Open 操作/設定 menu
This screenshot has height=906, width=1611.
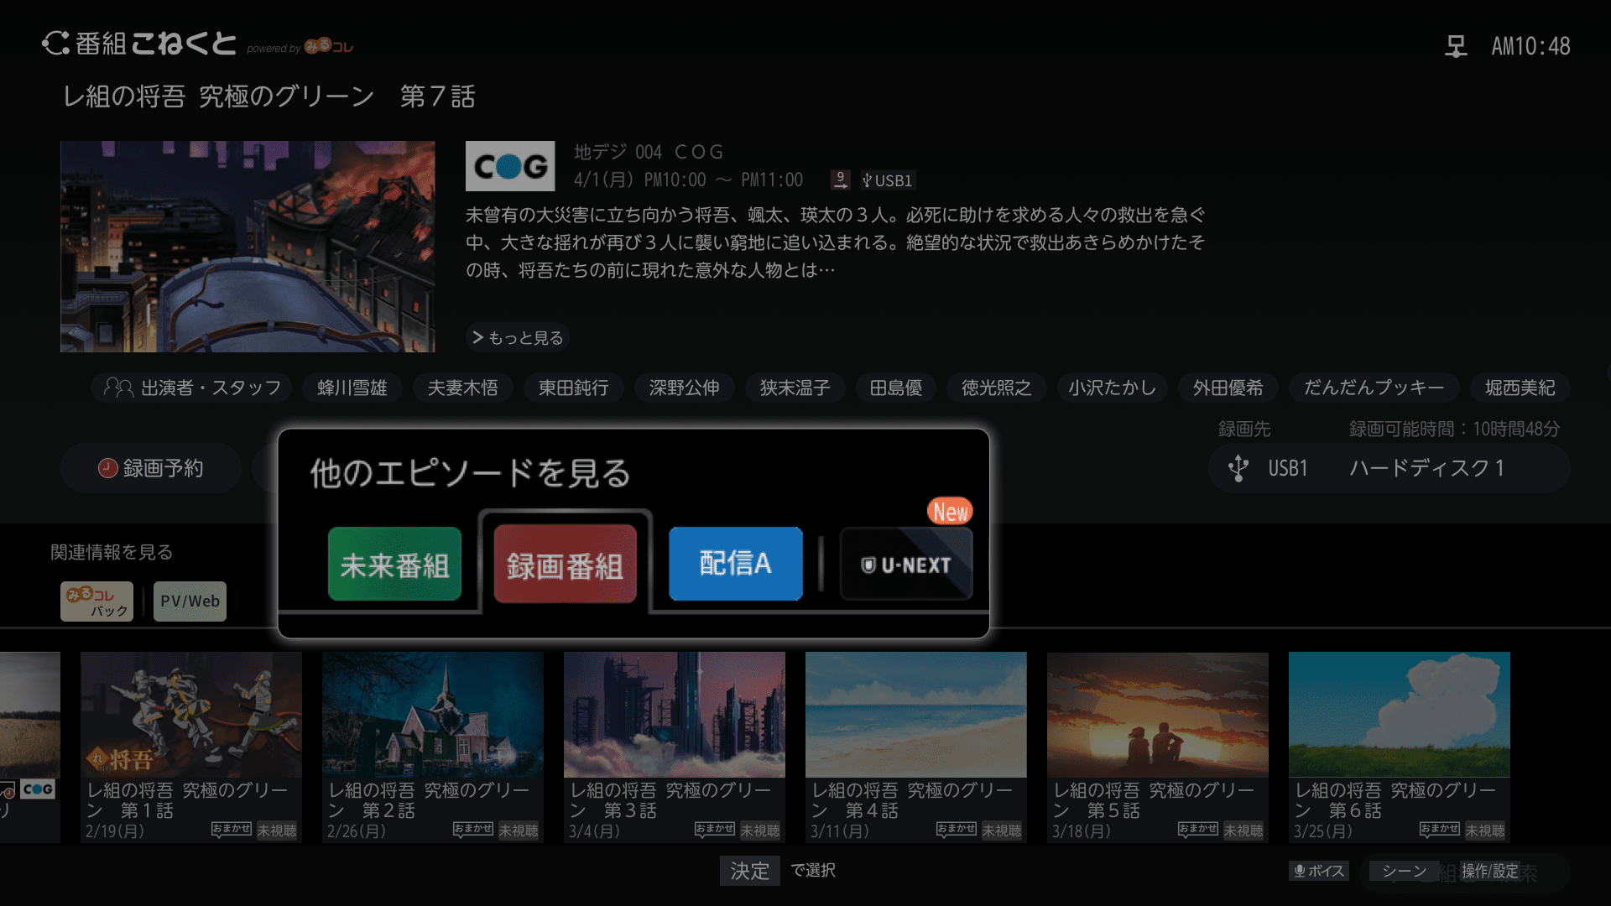1489,871
